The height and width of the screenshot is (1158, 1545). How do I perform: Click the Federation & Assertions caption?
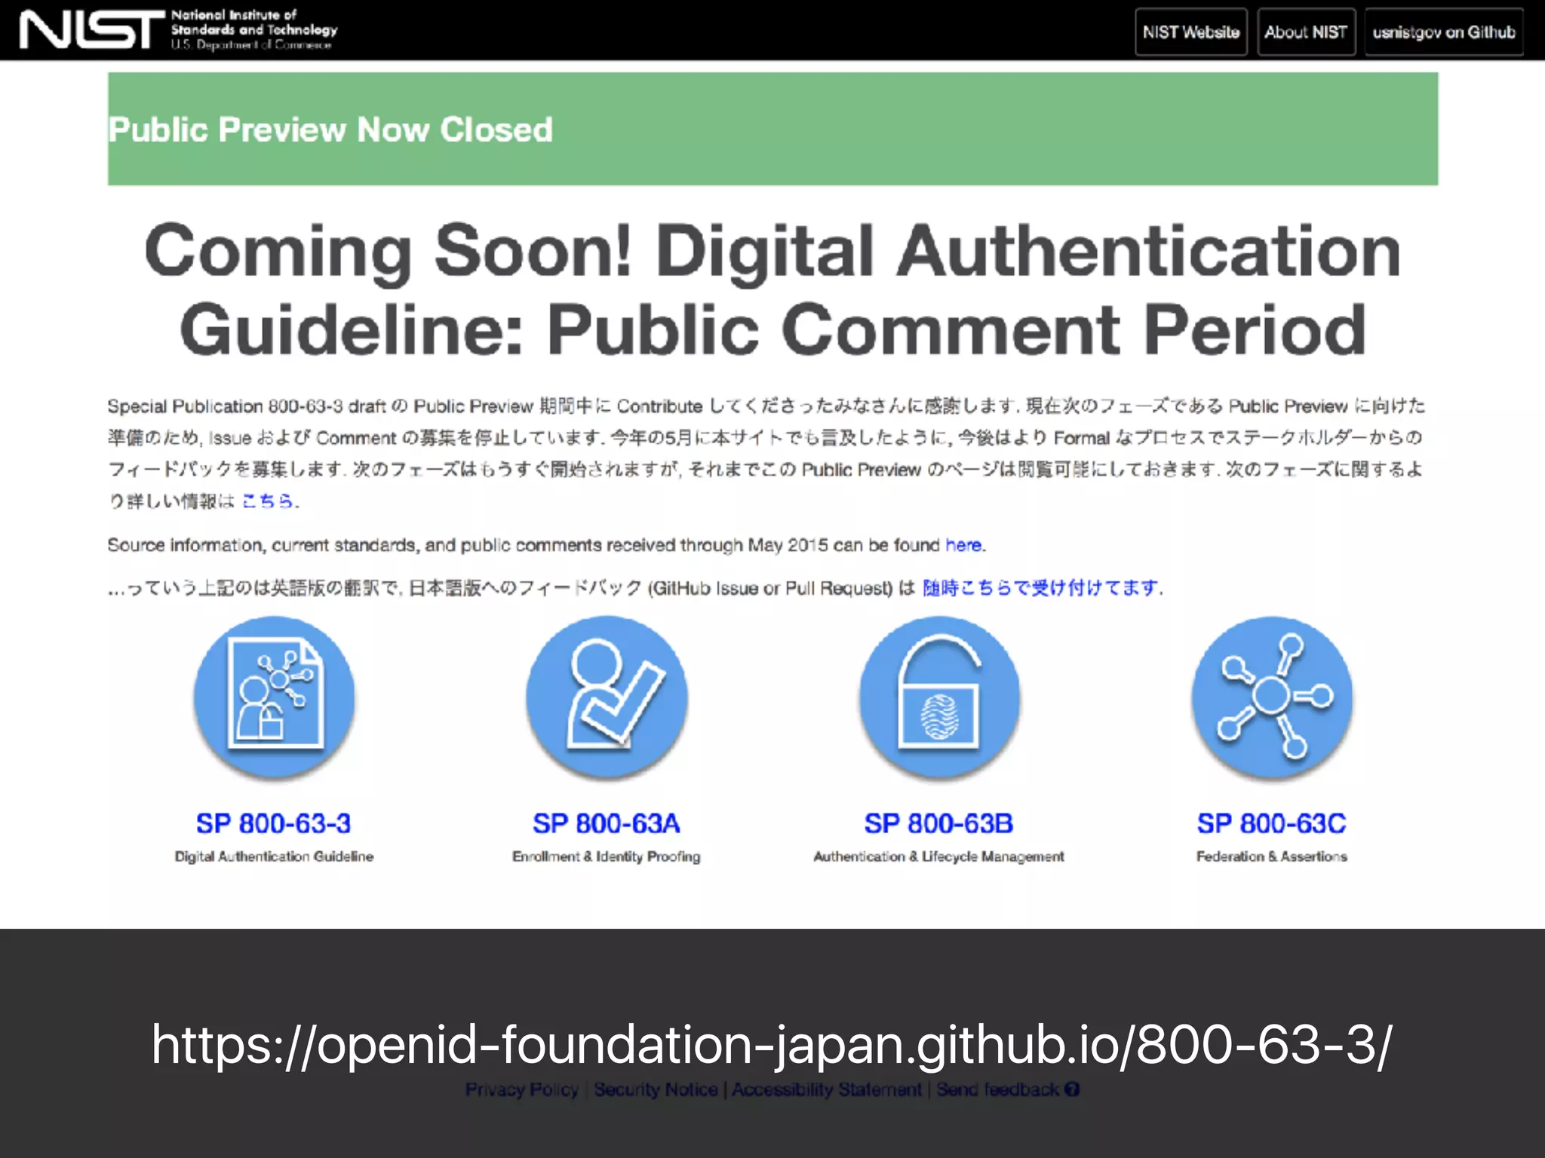(1272, 856)
